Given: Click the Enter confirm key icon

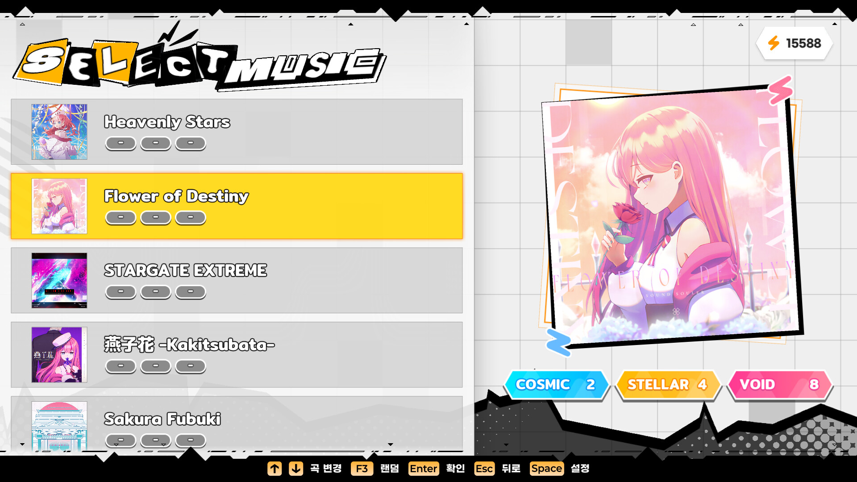Looking at the screenshot, I should [424, 469].
